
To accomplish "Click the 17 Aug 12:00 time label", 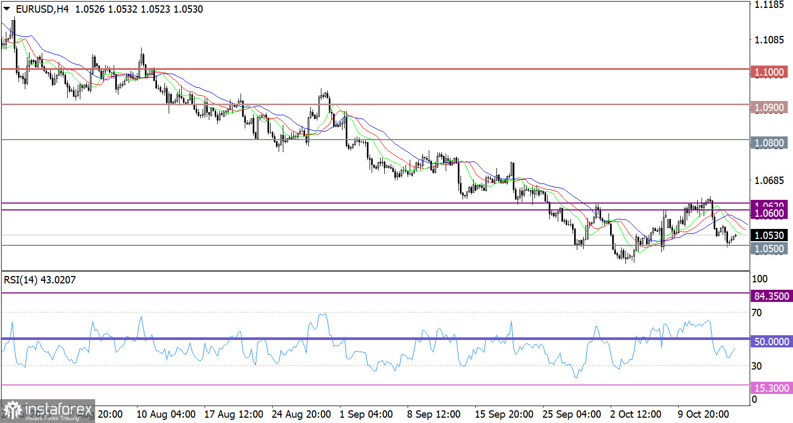I will [x=233, y=413].
